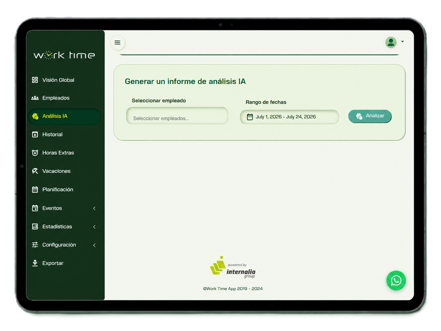Click the Estadísticas chart icon
Screen dimensions: 441x331
tap(35, 226)
